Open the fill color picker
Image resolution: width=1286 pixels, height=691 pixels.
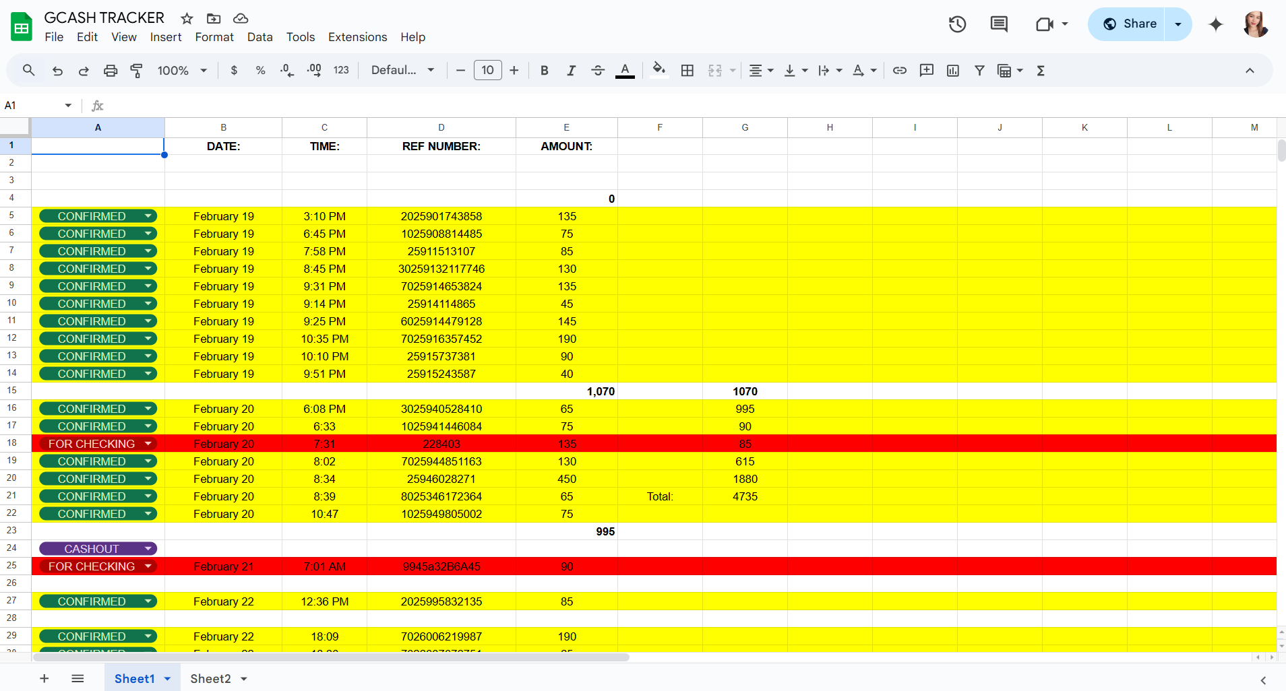tap(659, 70)
